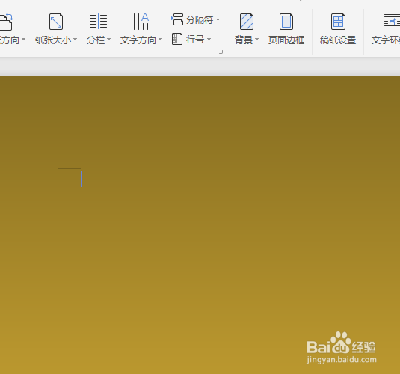Click the breaks (分隔符) icon

tap(177, 19)
